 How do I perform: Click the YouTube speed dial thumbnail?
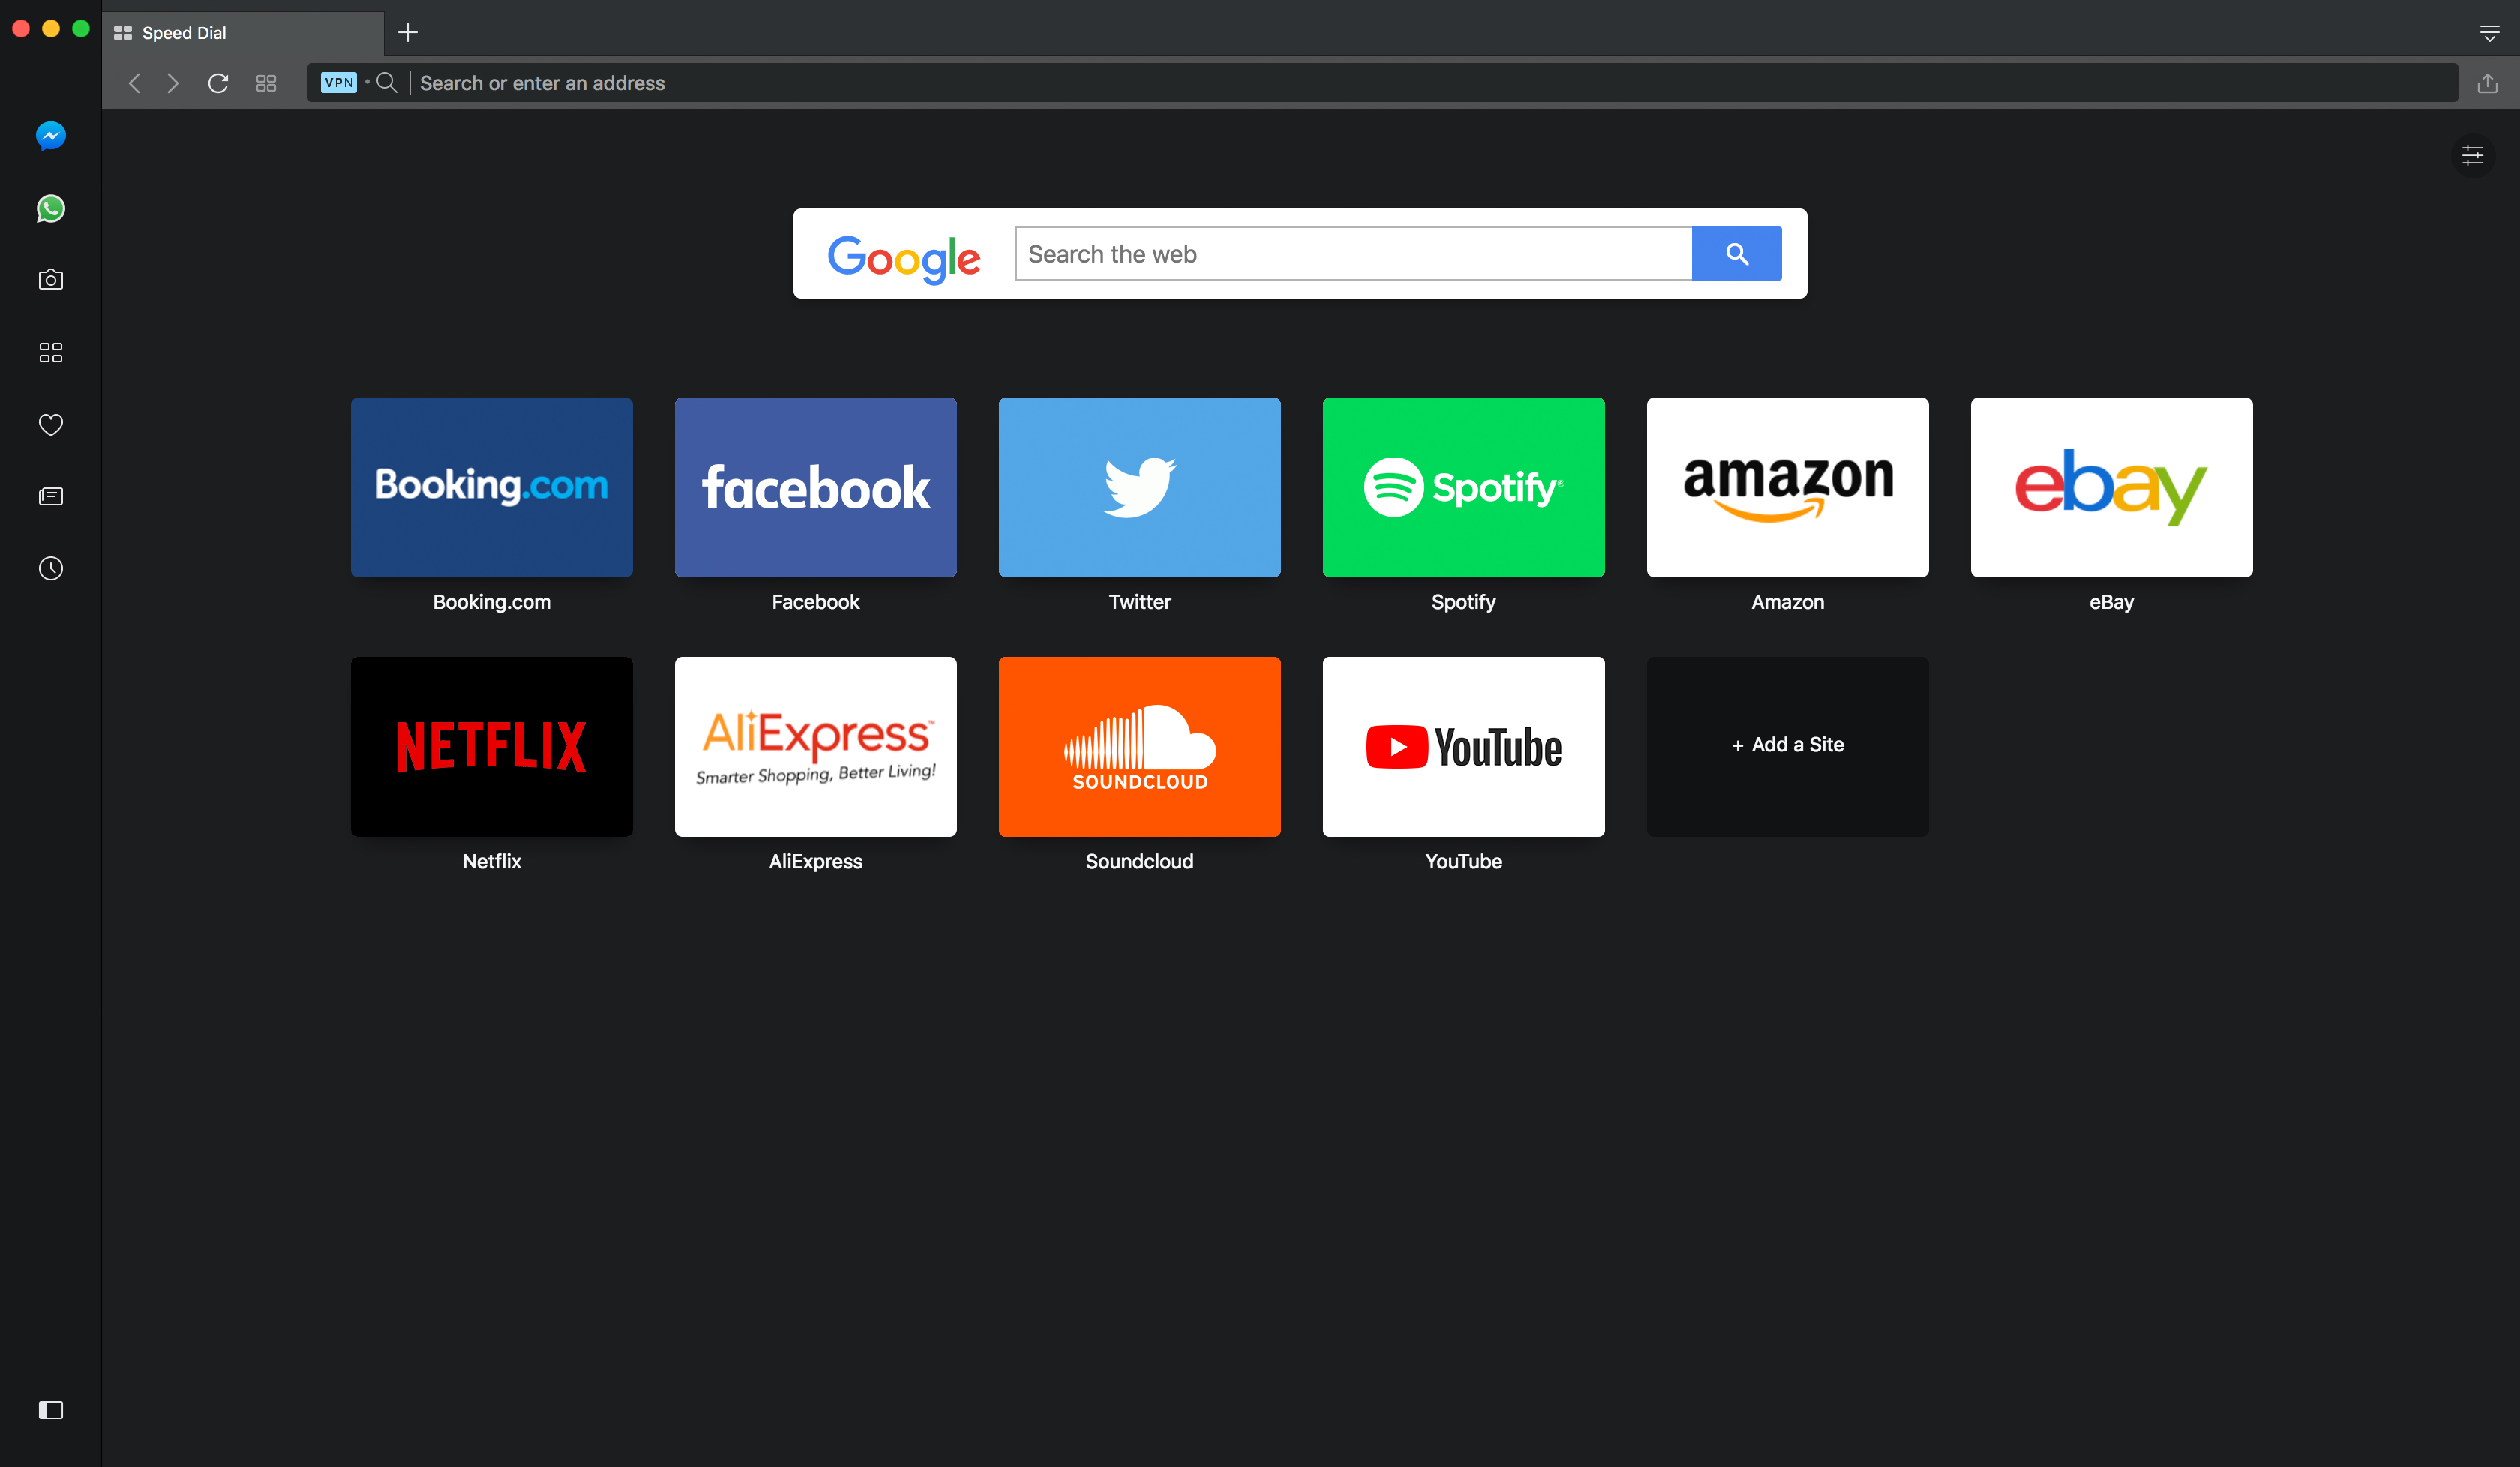(1463, 745)
